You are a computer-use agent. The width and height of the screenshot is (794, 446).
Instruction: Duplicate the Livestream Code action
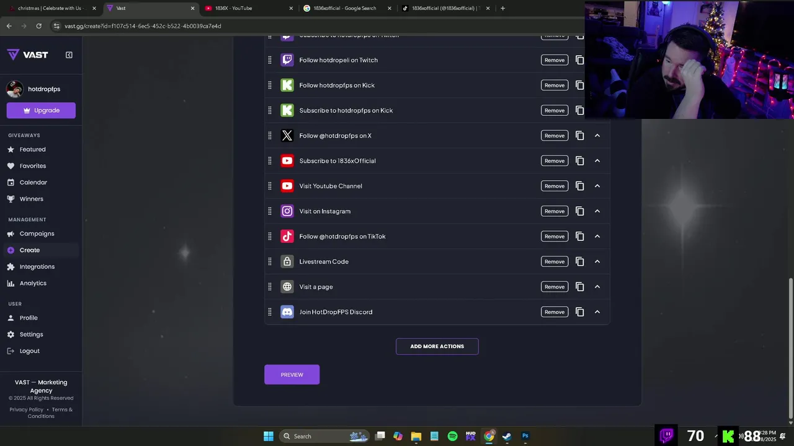point(579,261)
